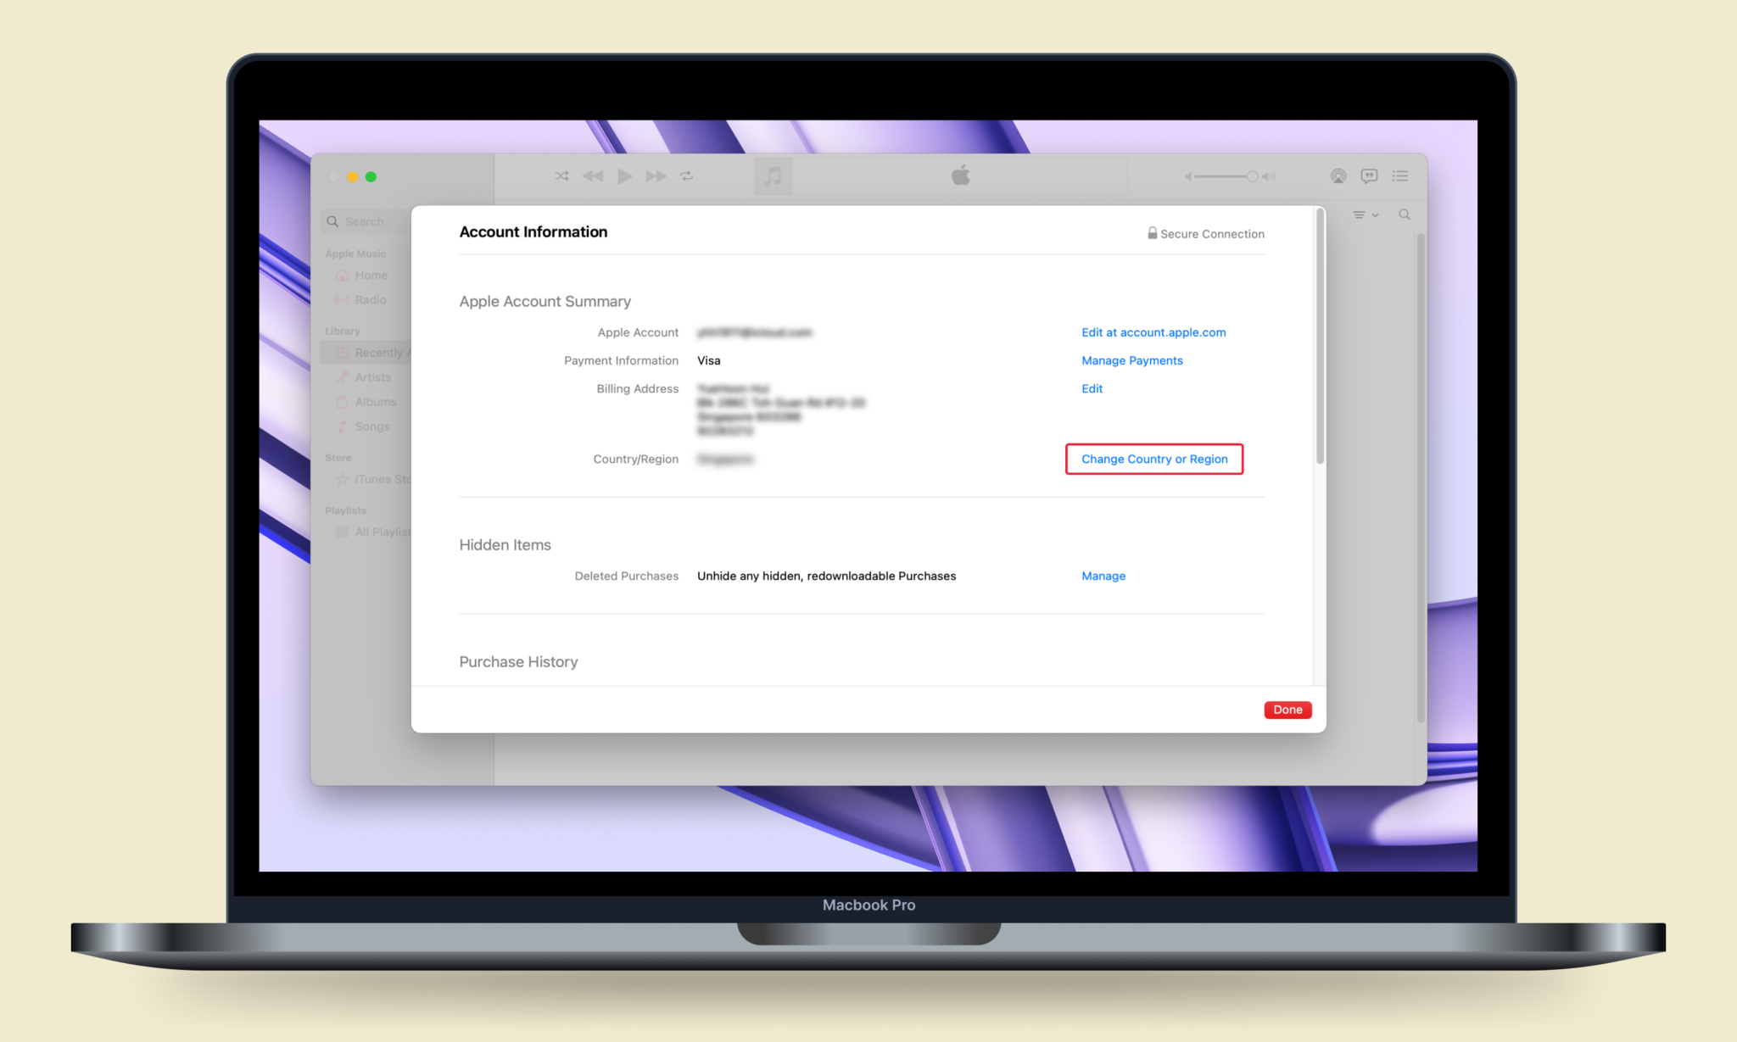Click the rewind icon
1737x1042 pixels.
click(593, 175)
